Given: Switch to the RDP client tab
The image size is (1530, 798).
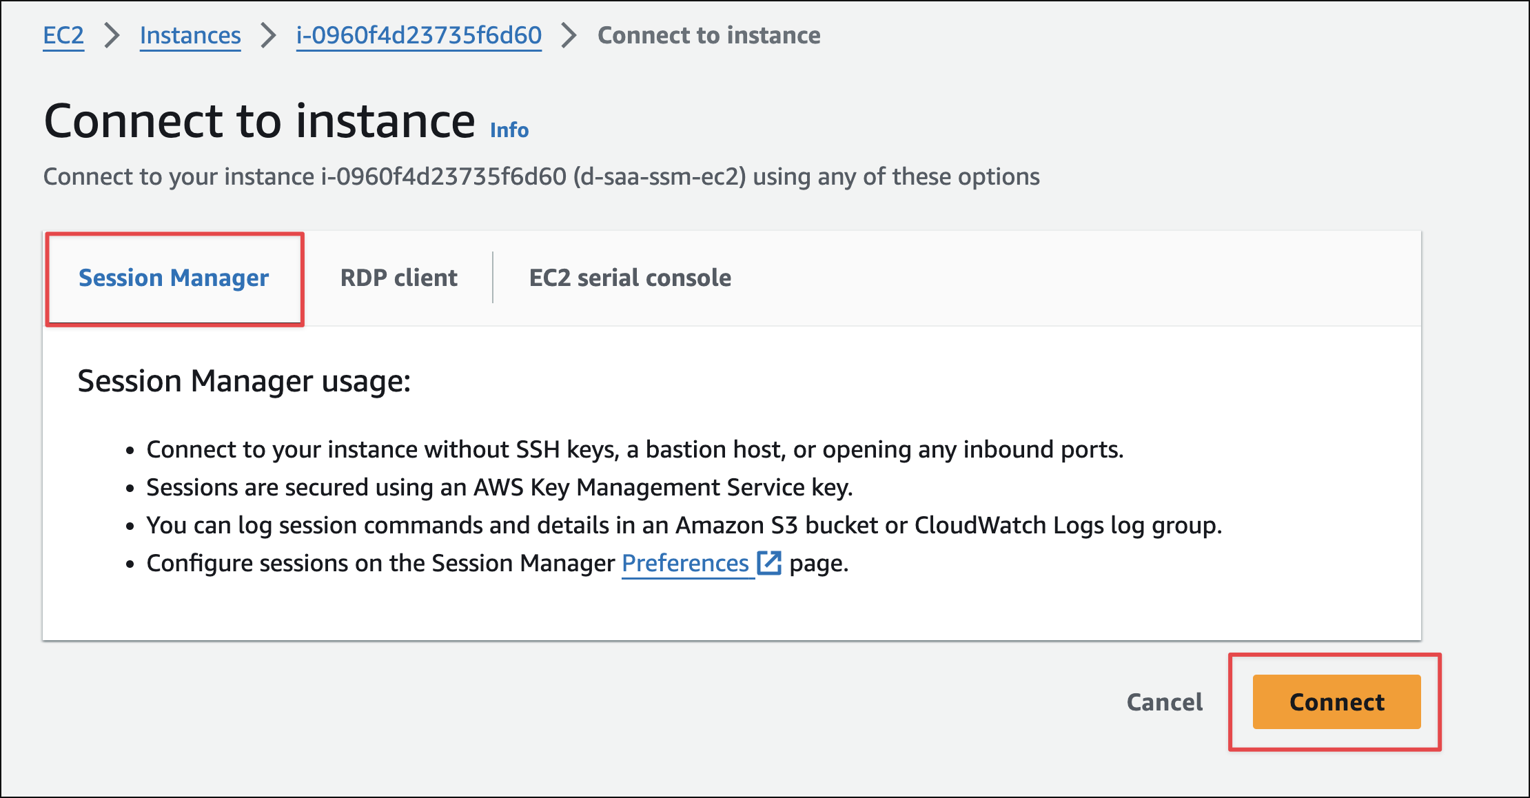Looking at the screenshot, I should click(398, 278).
